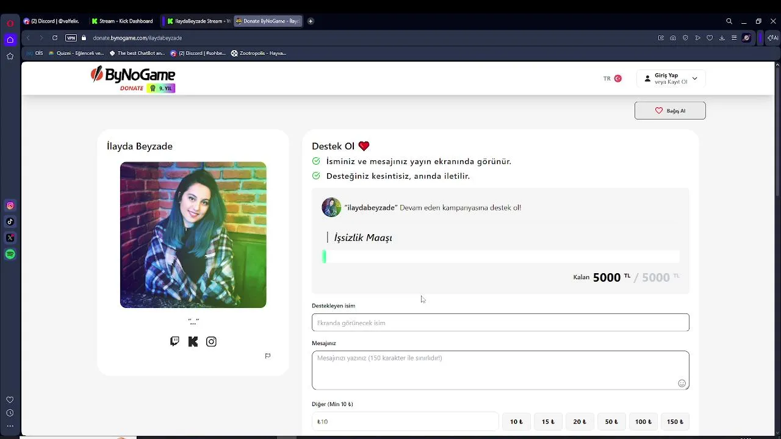Viewport: 781px width, 439px height.
Task: Open TikTok in the Opera sidebar
Action: 10,222
